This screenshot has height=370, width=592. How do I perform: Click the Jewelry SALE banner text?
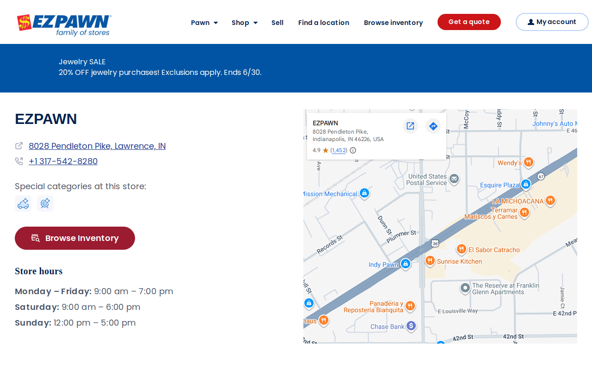(82, 62)
